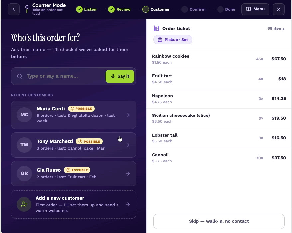
Task: Click the MC avatar for Maria Conti
Action: coord(24,115)
